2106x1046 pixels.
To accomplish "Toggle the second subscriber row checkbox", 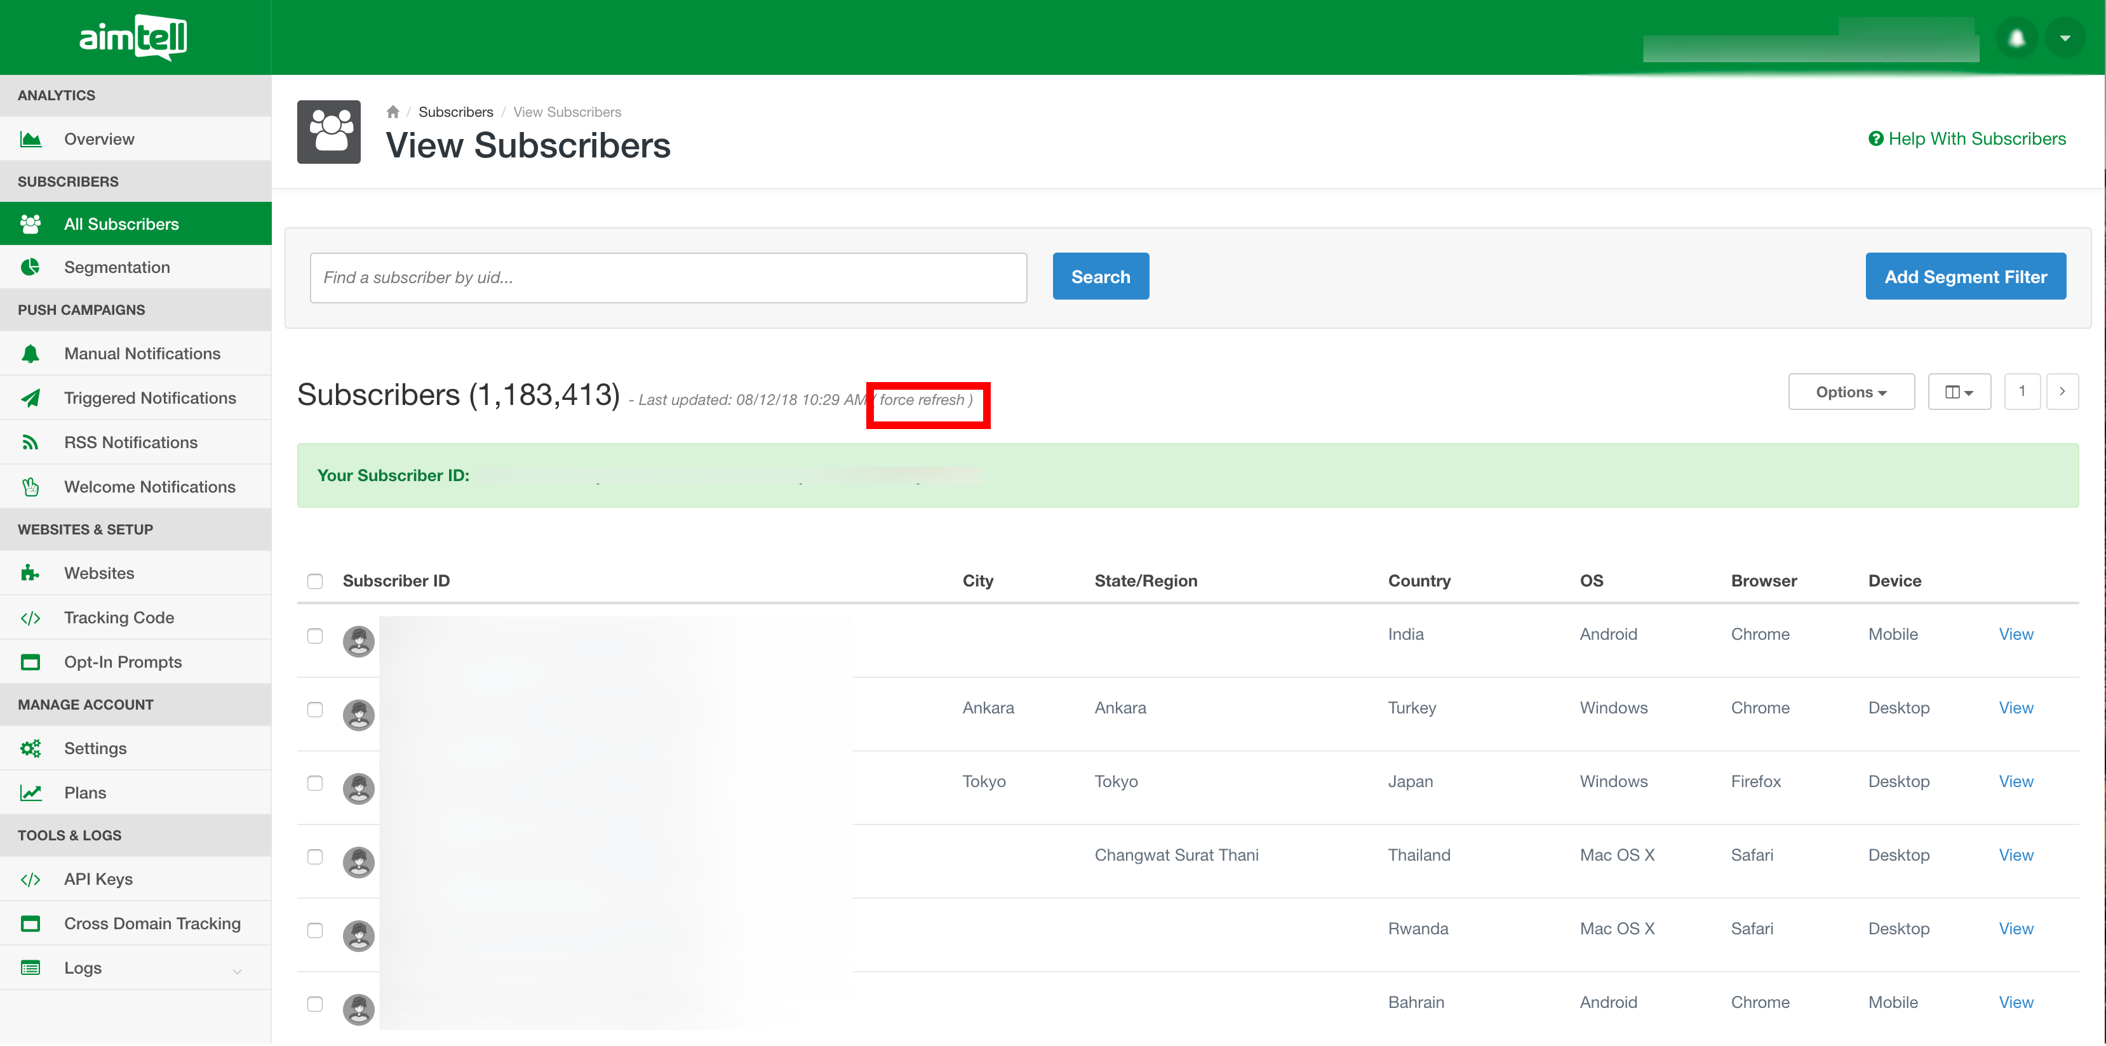I will point(314,709).
